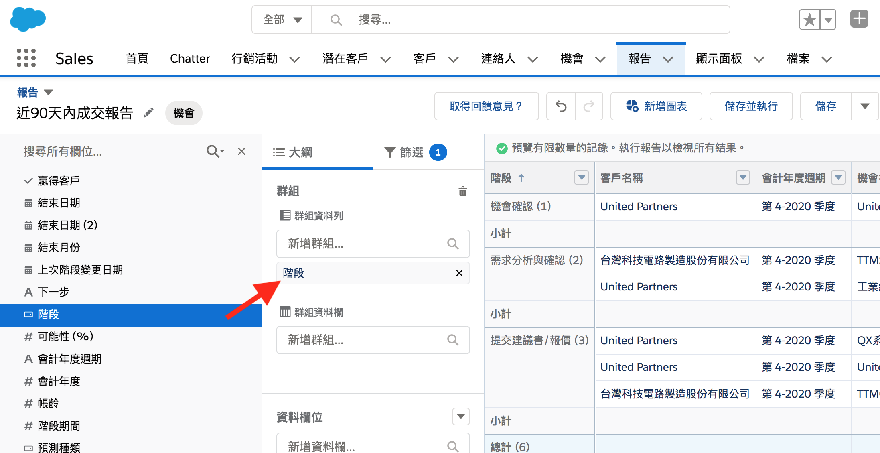Open the App Launcher grid icon
Image resolution: width=880 pixels, height=453 pixels.
pos(26,58)
